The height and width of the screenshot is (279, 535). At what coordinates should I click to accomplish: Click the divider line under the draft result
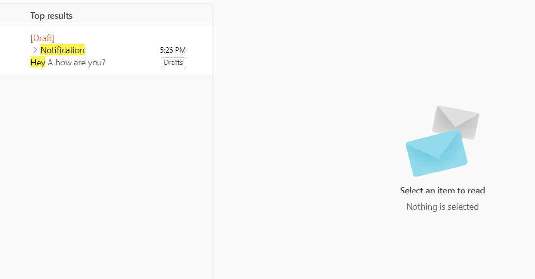click(x=106, y=77)
